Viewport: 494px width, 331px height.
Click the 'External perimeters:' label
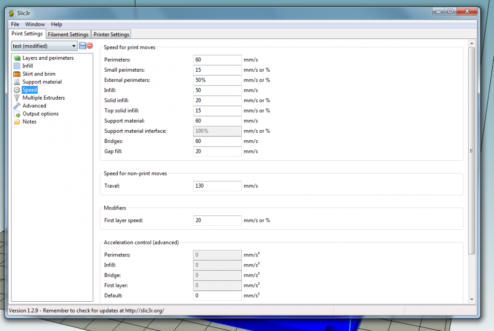(x=127, y=80)
